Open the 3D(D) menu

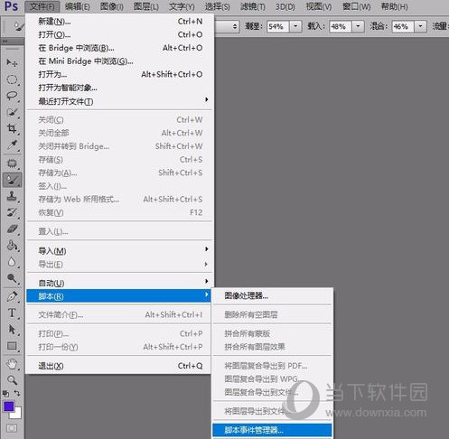[285, 6]
